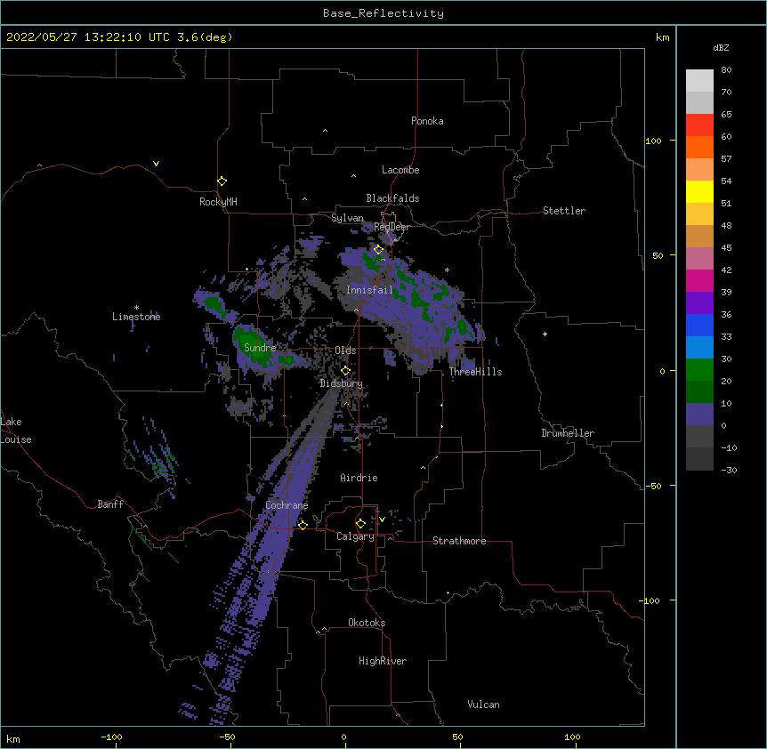Click the white asterisk above the Limestone label
This screenshot has width=767, height=749.
coord(136,308)
